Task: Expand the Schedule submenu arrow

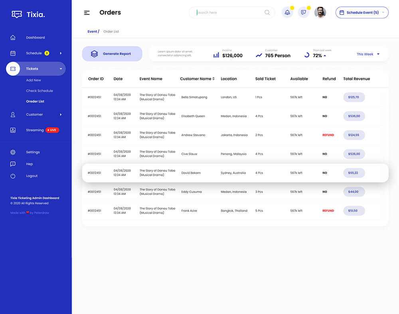Action: (x=61, y=53)
